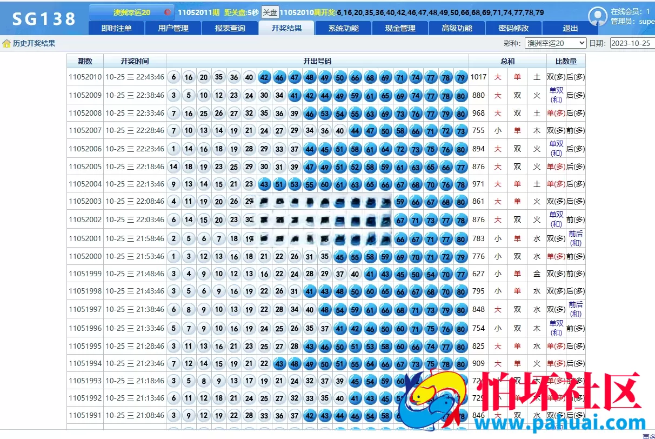The image size is (655, 439).
Task: Click the administrator avatar icon
Action: pyautogui.click(x=597, y=17)
